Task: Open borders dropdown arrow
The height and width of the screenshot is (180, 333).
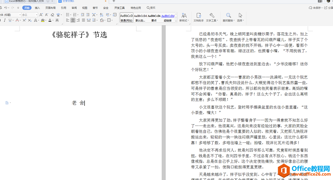Action: point(112,20)
